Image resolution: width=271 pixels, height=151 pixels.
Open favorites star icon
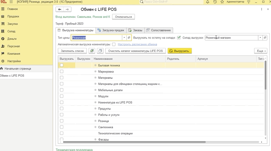click(x=222, y=2)
